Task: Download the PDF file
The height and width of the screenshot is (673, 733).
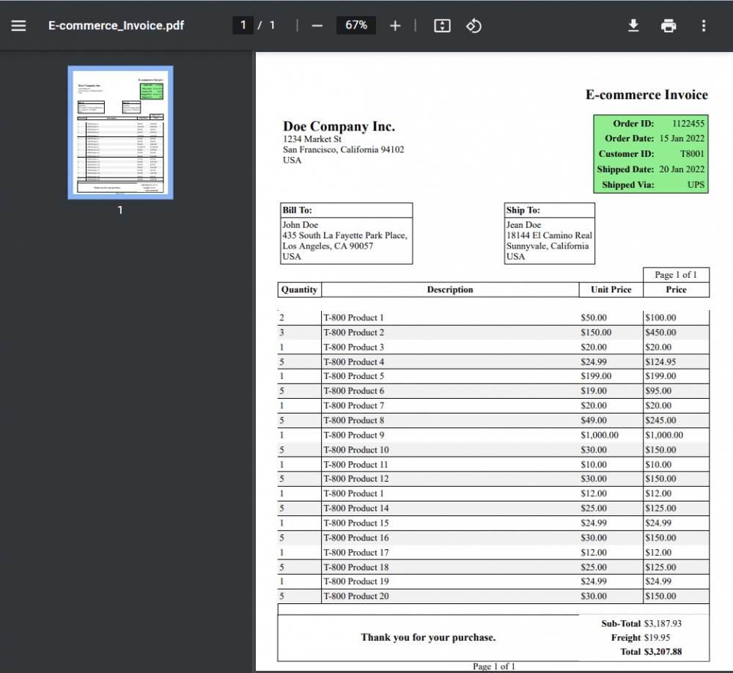Action: coord(633,26)
